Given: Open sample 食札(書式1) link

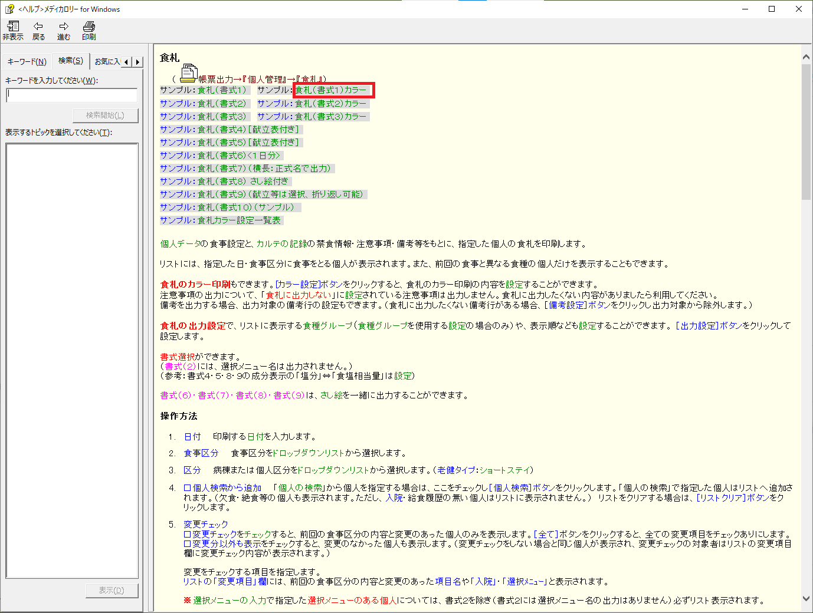Looking at the screenshot, I should coord(222,90).
